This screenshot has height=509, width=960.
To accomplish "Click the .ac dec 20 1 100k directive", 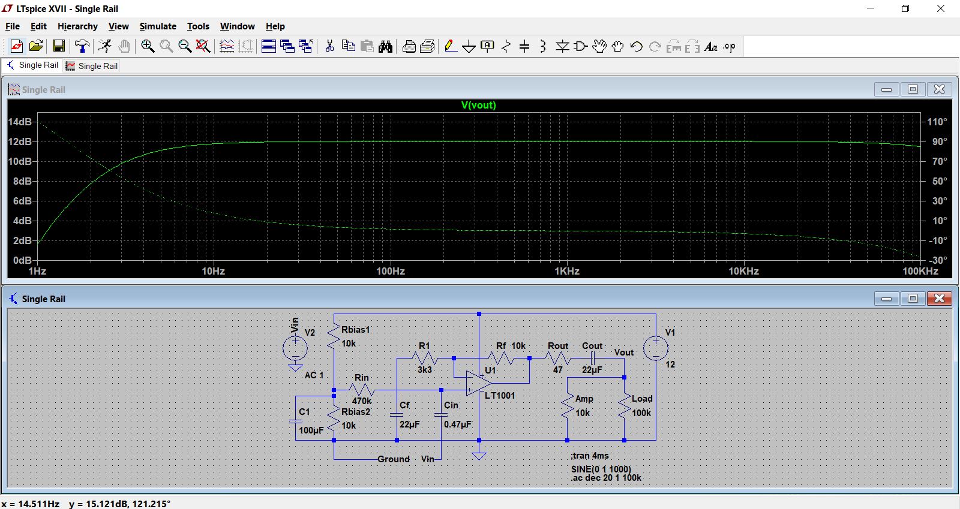I will (x=606, y=478).
